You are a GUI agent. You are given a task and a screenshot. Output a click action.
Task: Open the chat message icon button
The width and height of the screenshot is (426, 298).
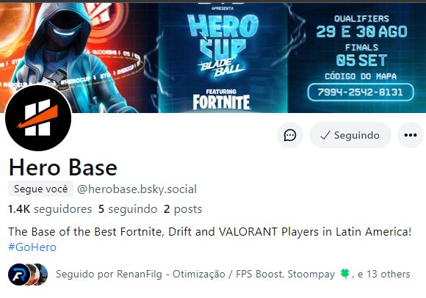pyautogui.click(x=290, y=135)
